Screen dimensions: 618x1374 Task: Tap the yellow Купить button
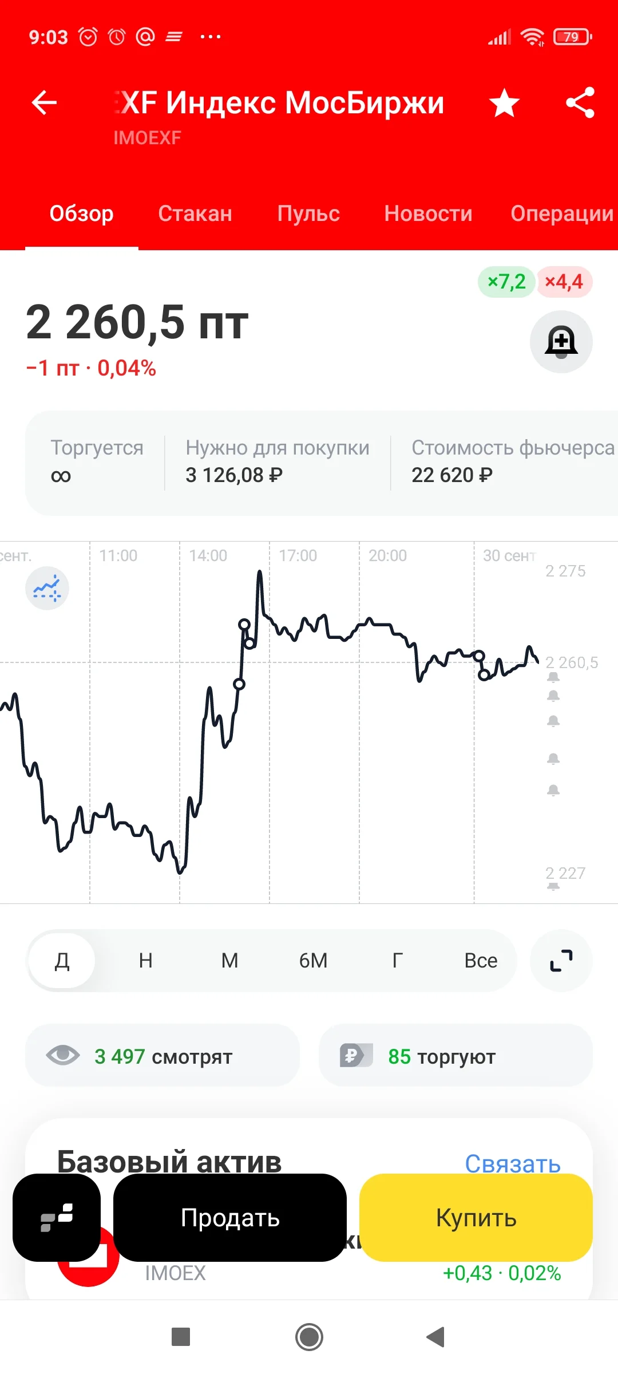(476, 1217)
